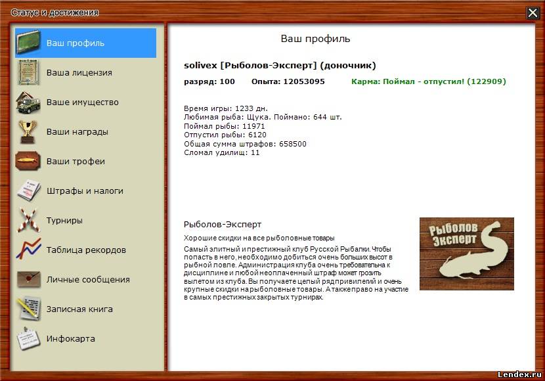
Task: Open Личные сообщения label
Action: pos(88,280)
